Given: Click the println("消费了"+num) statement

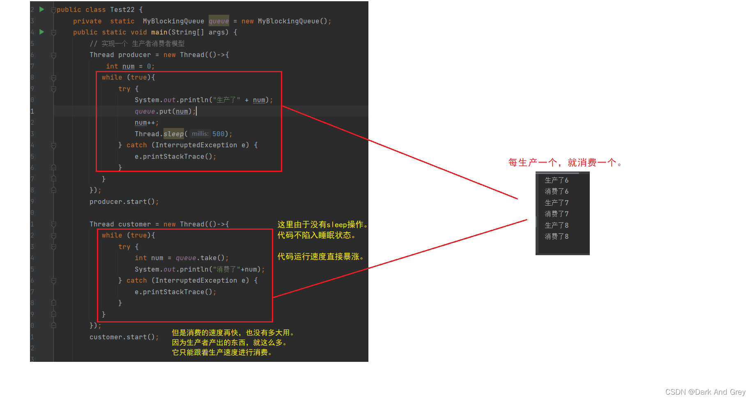Looking at the screenshot, I should tap(200, 269).
